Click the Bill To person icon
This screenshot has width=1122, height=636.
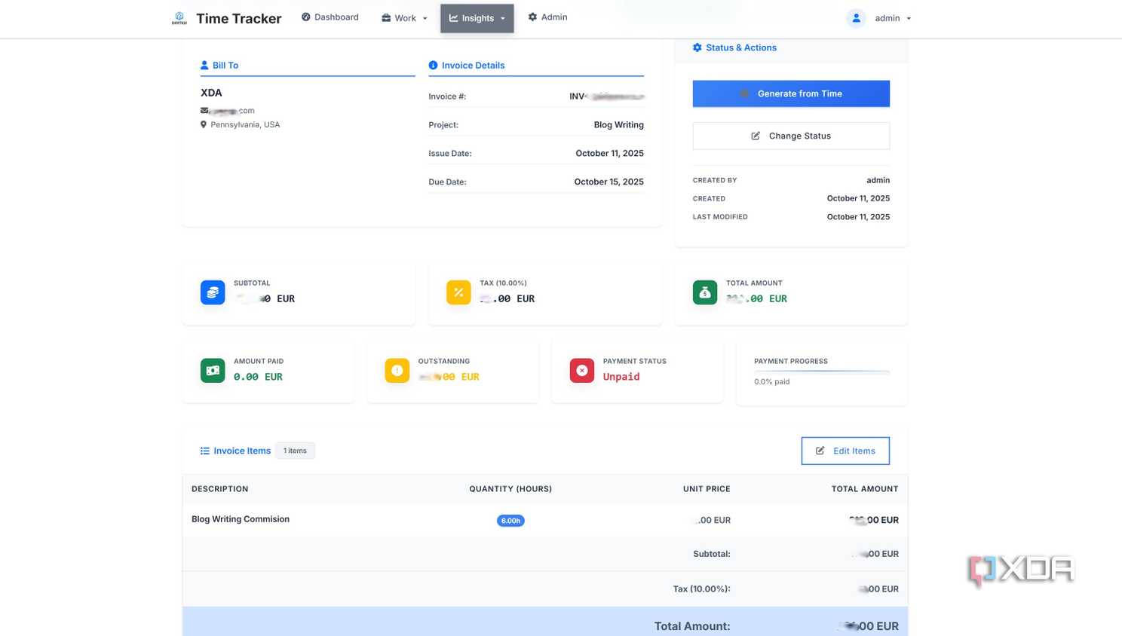coord(204,66)
